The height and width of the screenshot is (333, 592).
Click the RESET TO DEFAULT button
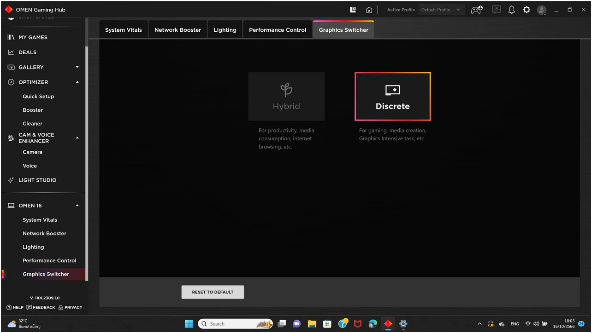[213, 292]
